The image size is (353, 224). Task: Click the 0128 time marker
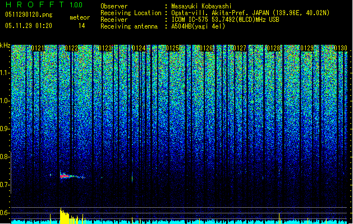(273, 48)
